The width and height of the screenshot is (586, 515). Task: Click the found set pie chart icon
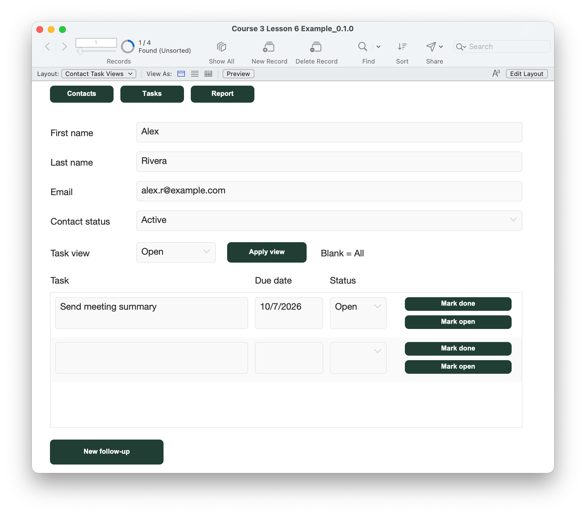pos(127,47)
